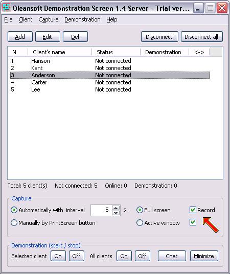Select Automatically with interval radio option
The height and width of the screenshot is (274, 230).
[14, 210]
